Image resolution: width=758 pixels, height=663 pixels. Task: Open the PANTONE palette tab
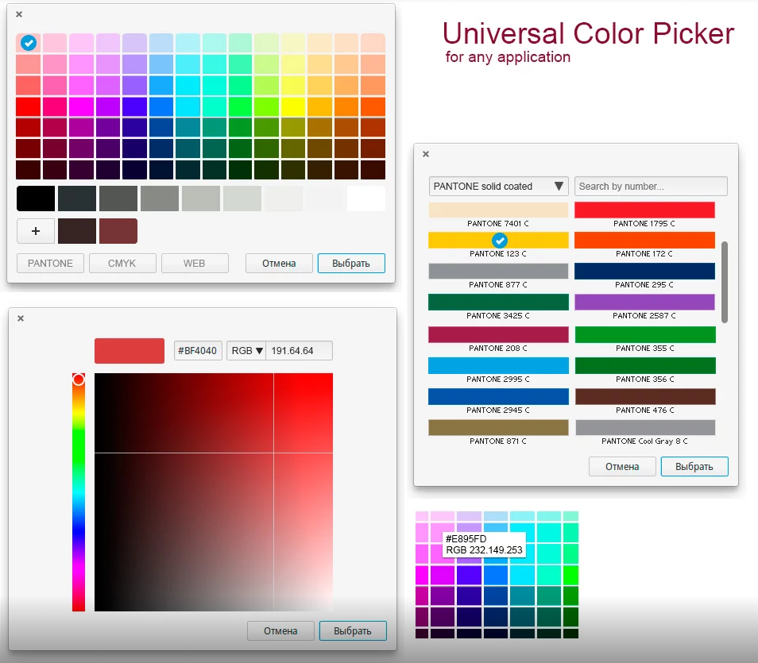[50, 264]
